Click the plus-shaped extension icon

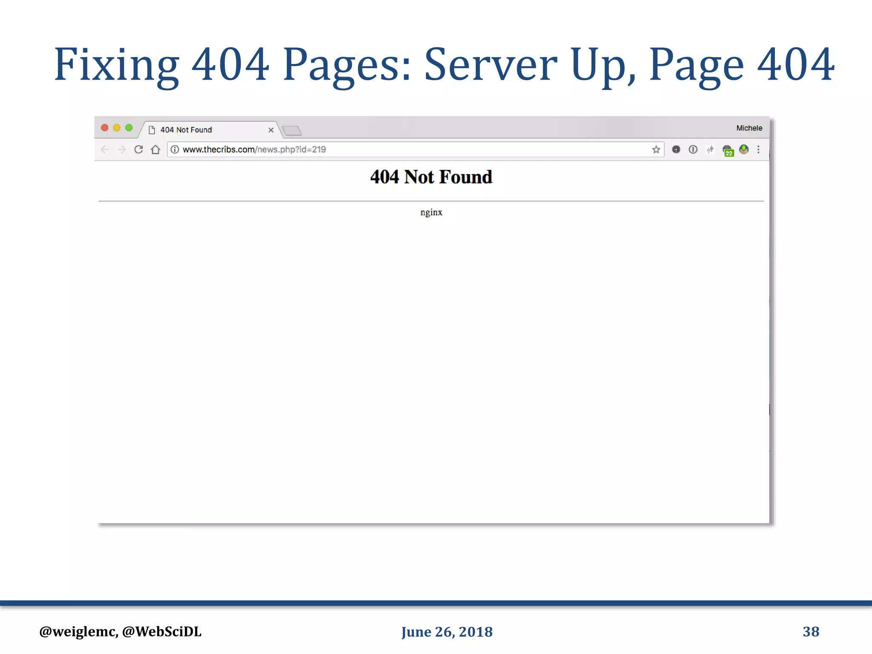pyautogui.click(x=710, y=149)
